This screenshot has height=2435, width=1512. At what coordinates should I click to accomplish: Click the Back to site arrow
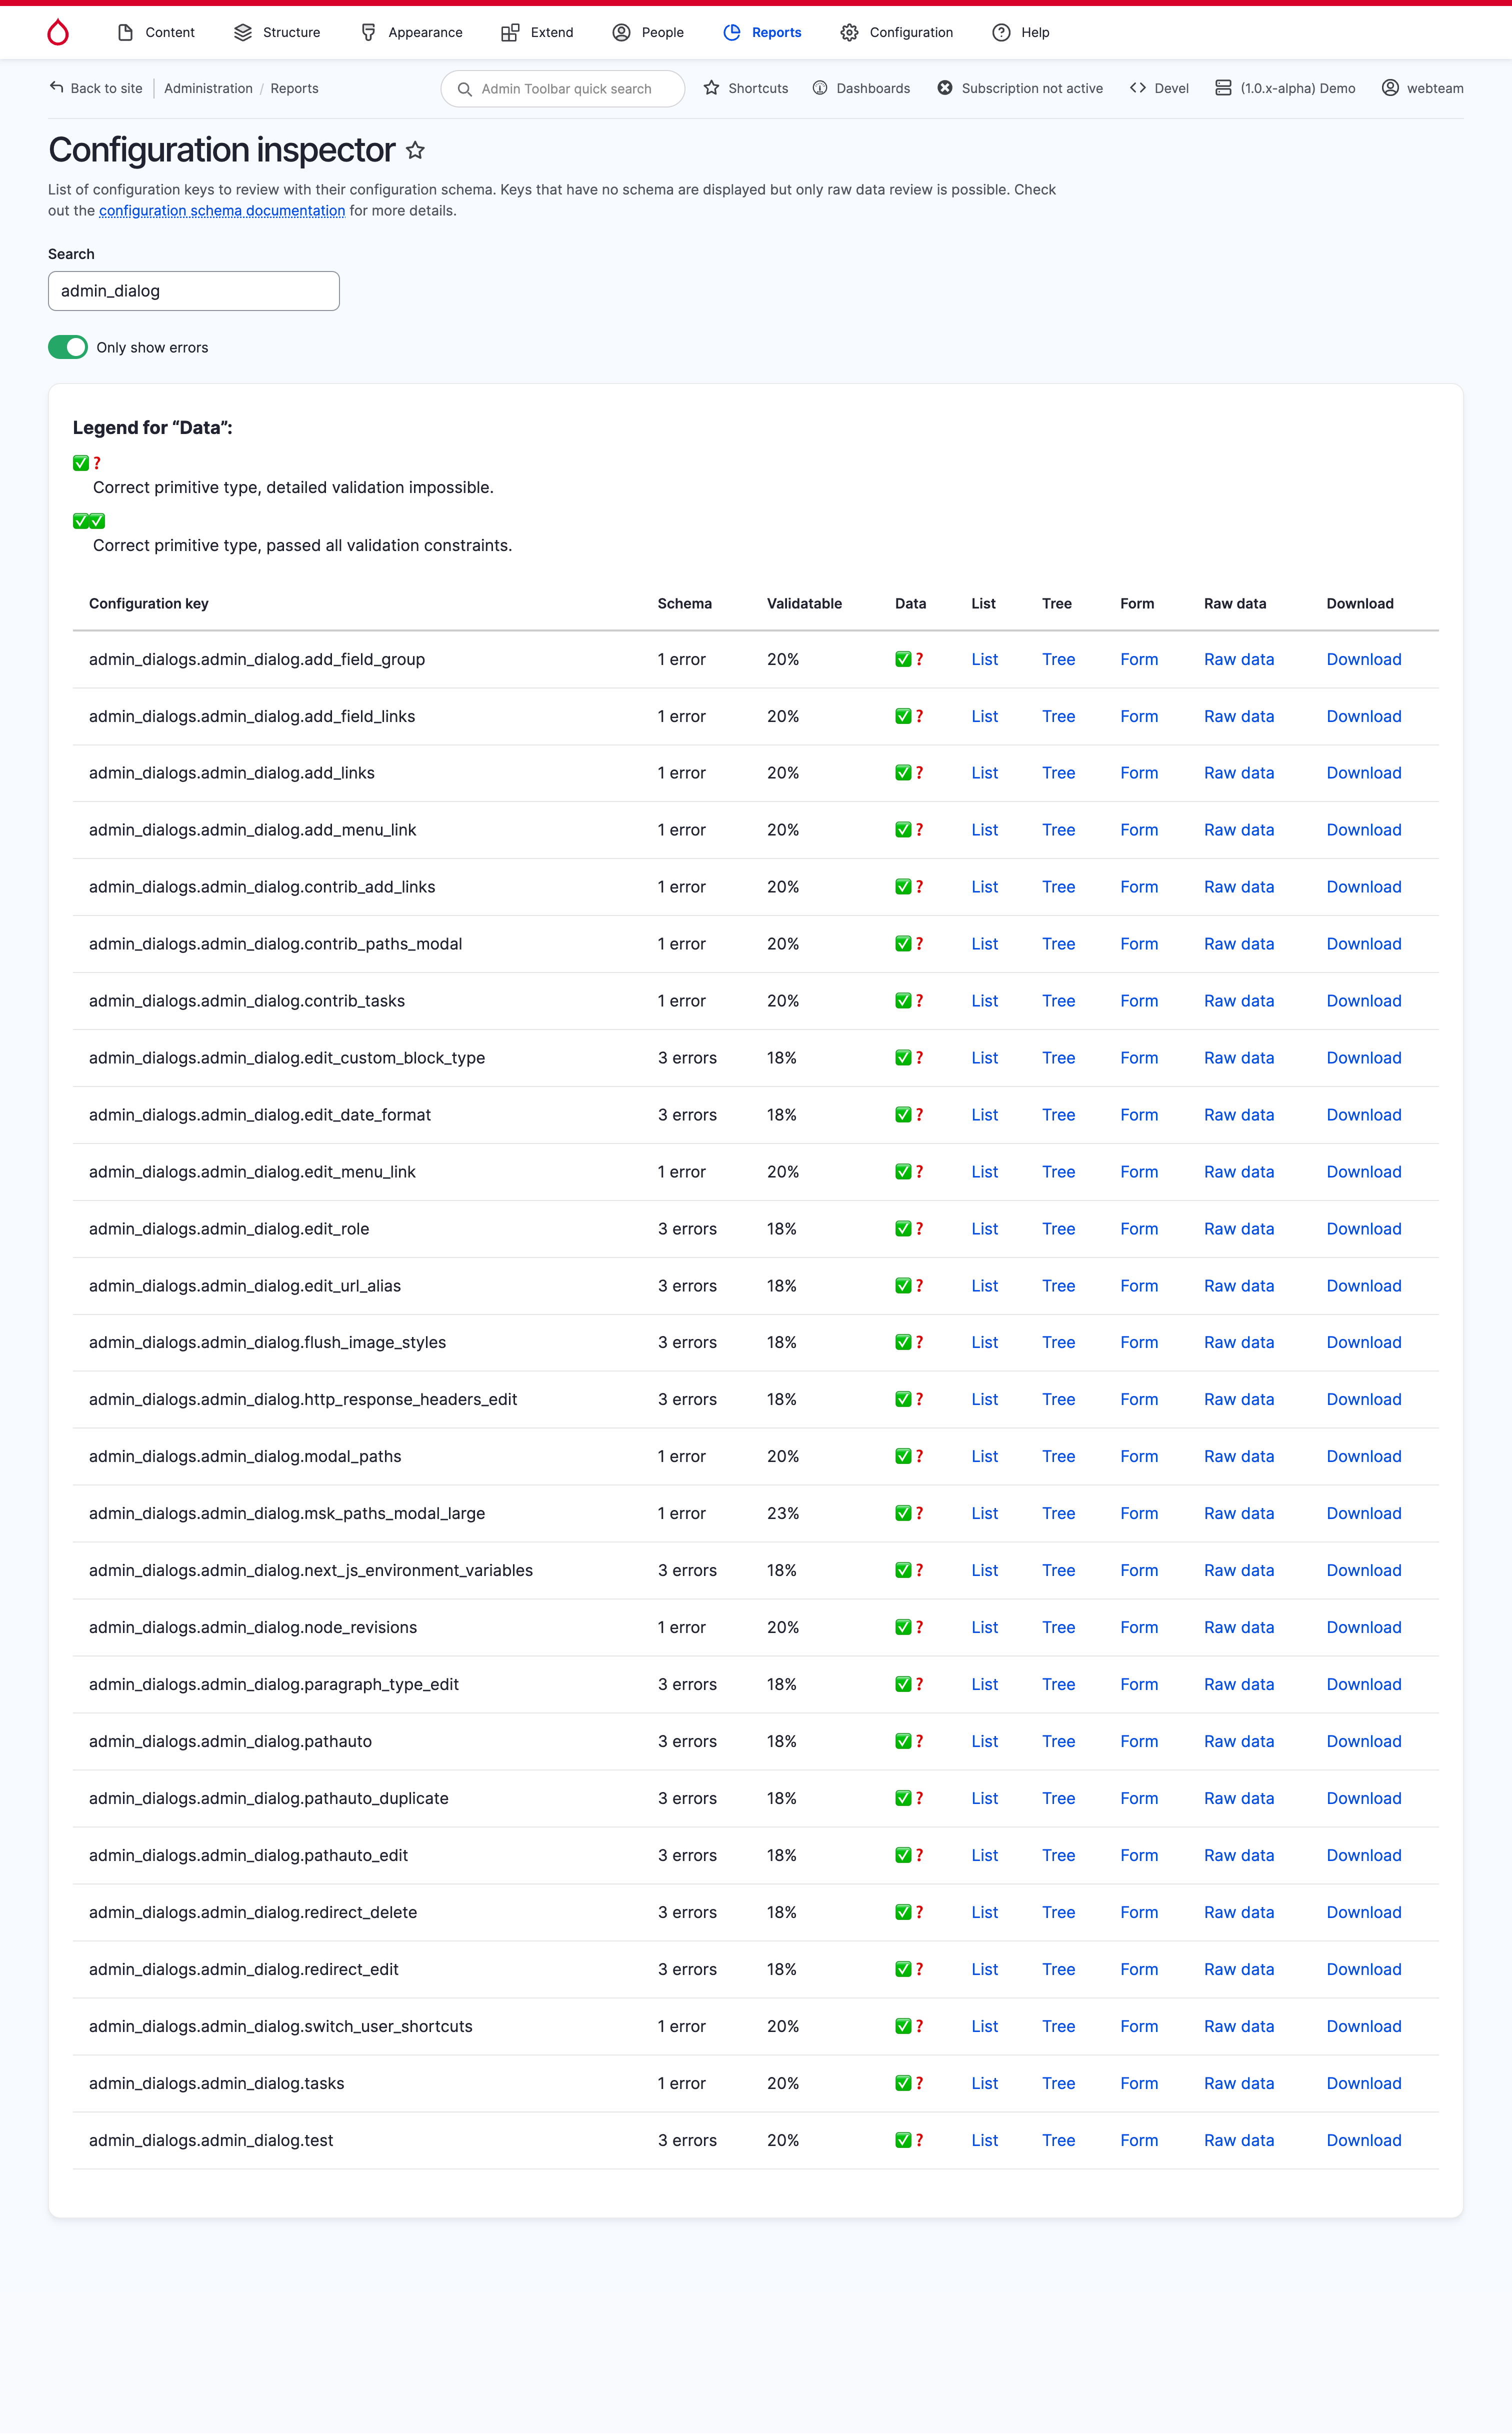pyautogui.click(x=57, y=88)
